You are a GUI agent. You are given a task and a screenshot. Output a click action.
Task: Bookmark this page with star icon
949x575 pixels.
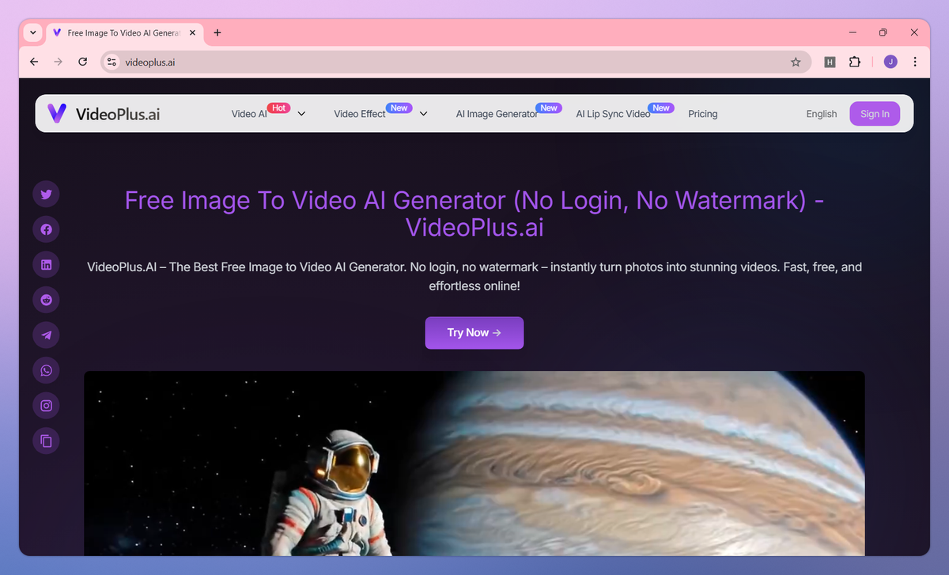tap(796, 62)
